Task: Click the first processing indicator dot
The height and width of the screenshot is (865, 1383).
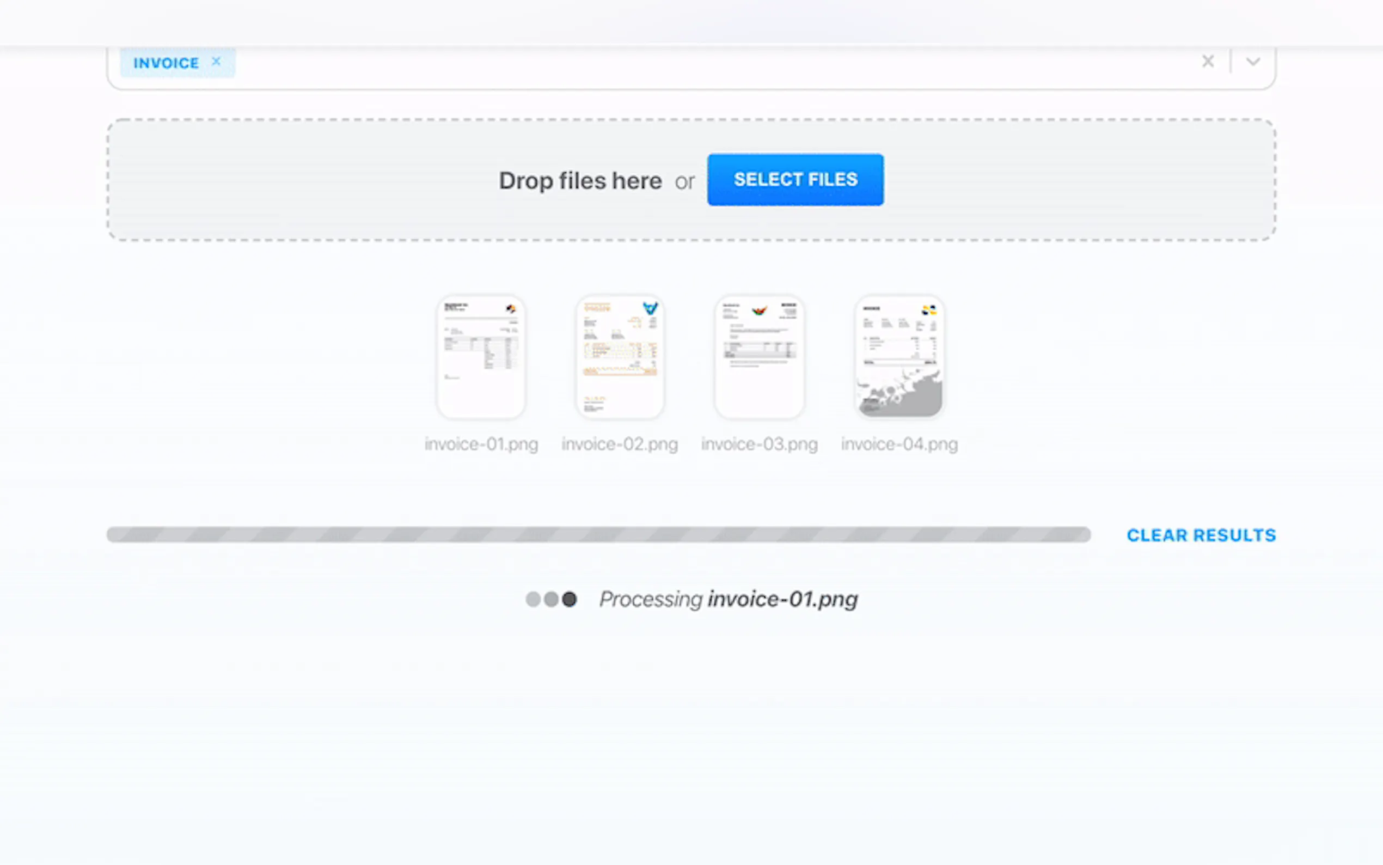Action: tap(533, 599)
